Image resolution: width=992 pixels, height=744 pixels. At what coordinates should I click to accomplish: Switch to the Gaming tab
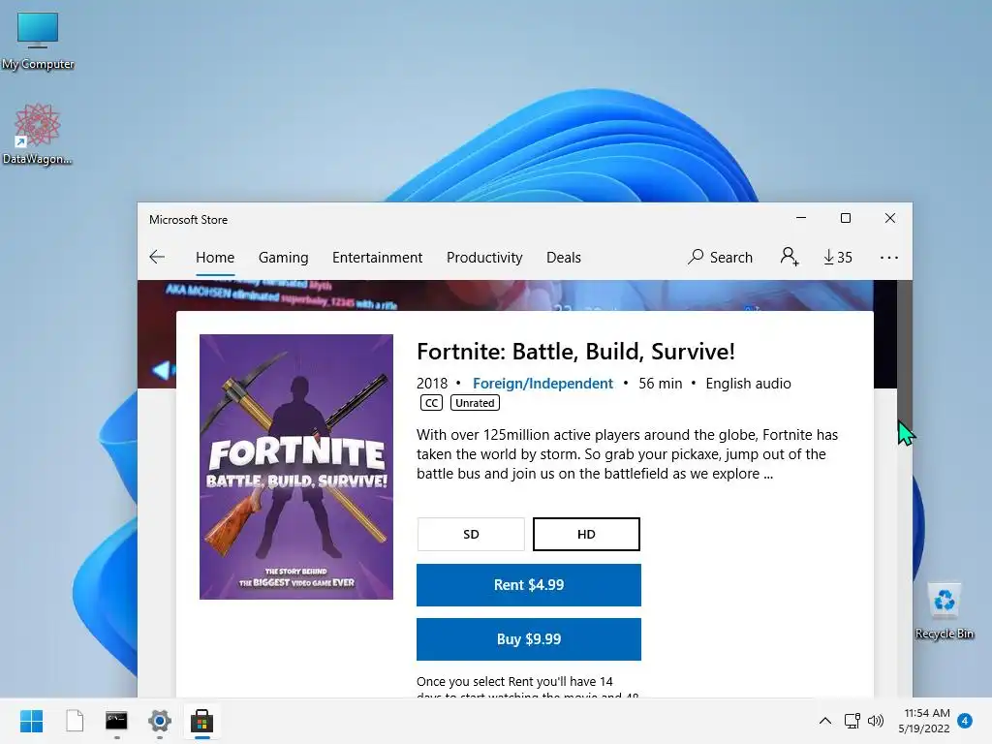(x=284, y=258)
